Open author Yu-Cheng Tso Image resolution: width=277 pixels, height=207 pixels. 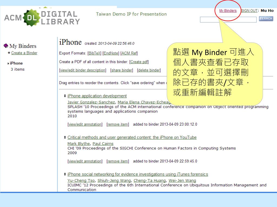coord(81,180)
